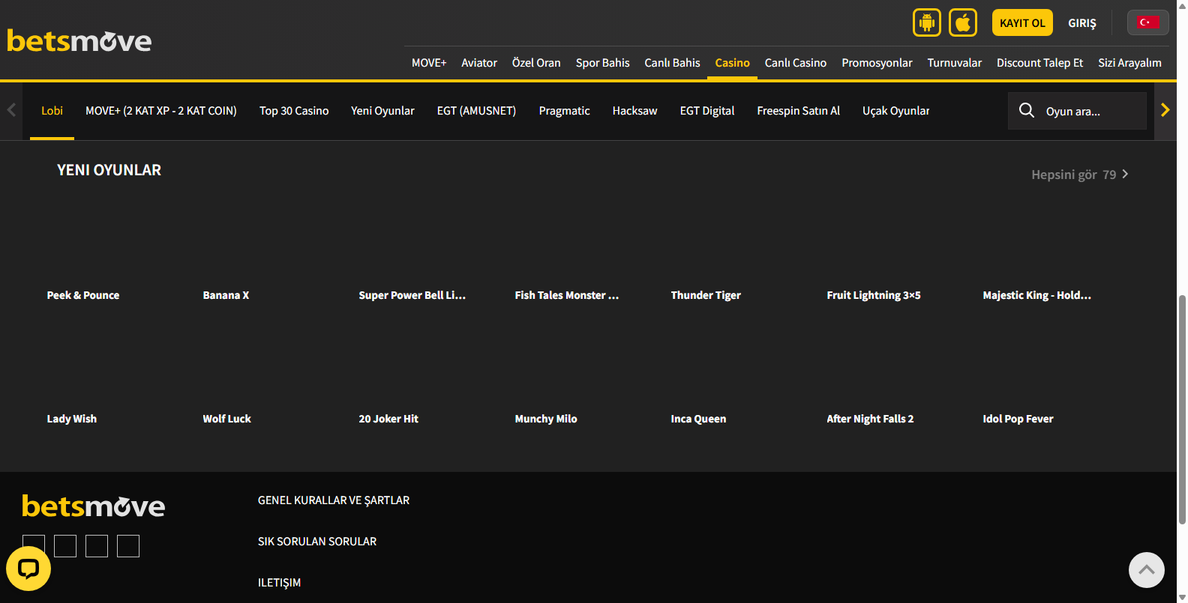Viewport: 1188px width, 603px height.
Task: Click the betsmove logo in the header
Action: click(x=79, y=40)
